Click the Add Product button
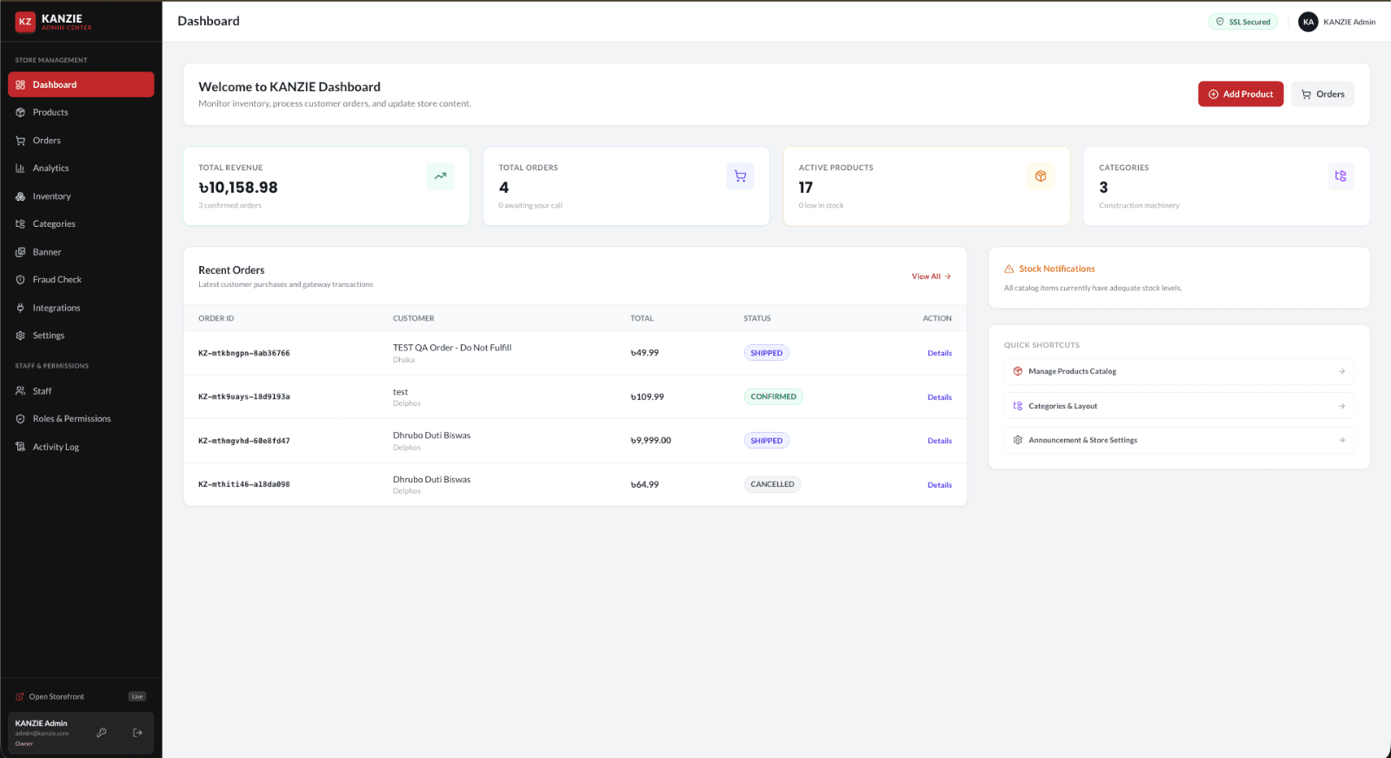The height and width of the screenshot is (758, 1391). (x=1241, y=94)
